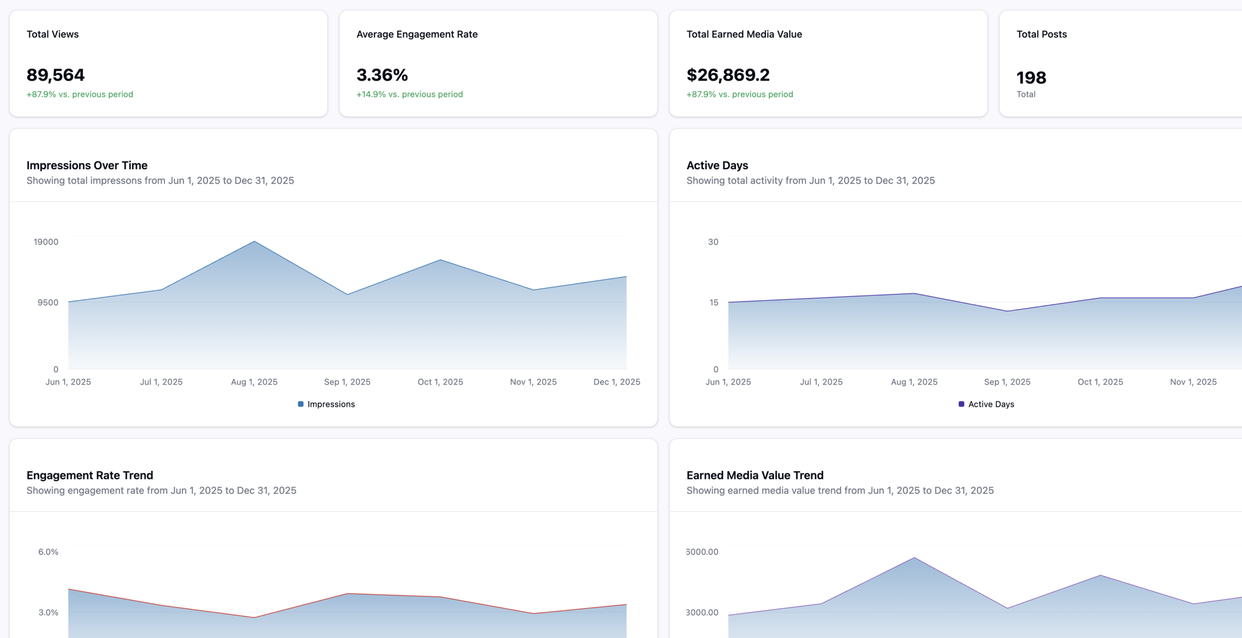Click the +87.9% vs. previous period link
The height and width of the screenshot is (638, 1242).
point(80,95)
